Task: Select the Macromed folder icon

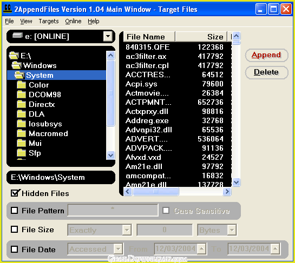Action: point(21,133)
